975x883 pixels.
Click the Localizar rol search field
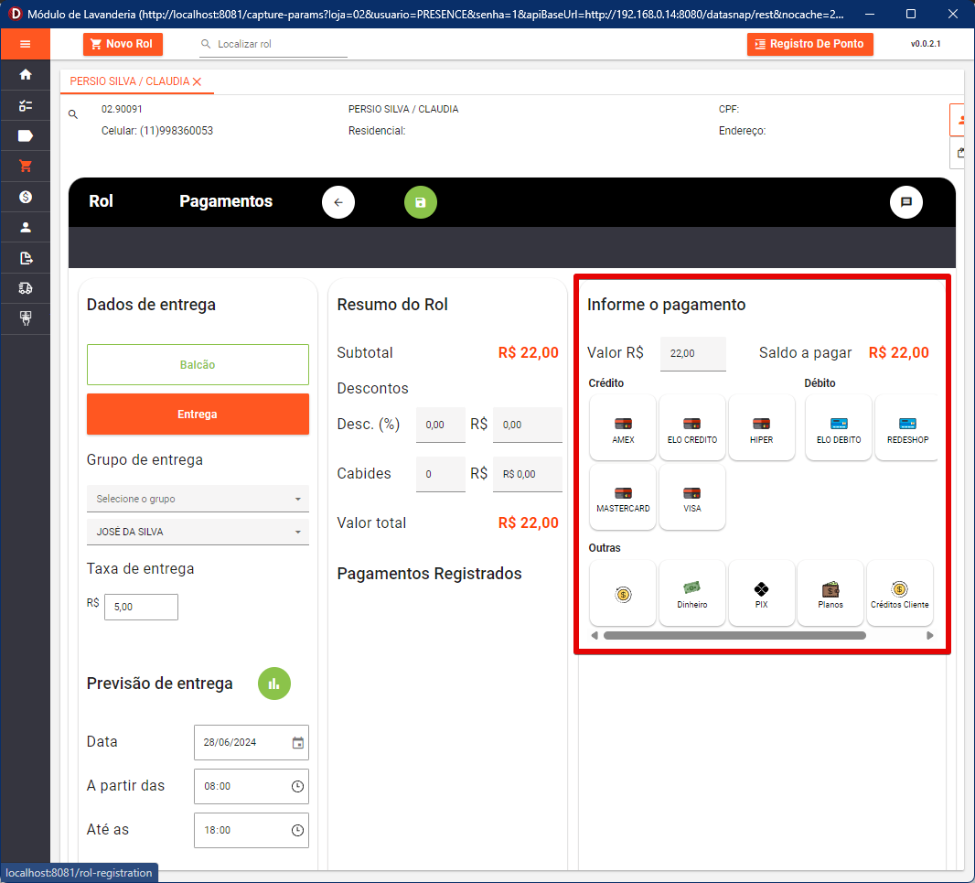273,44
